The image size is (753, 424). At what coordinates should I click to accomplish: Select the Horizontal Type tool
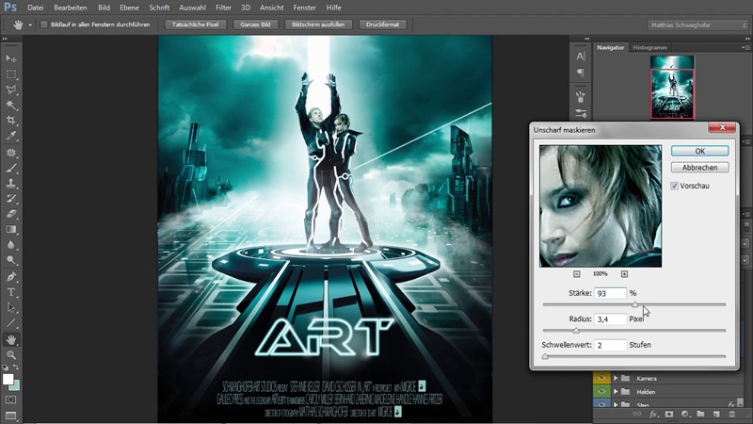(x=10, y=292)
